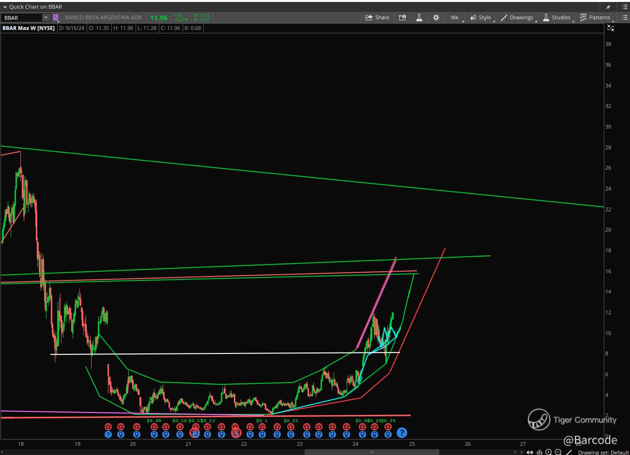Click the +5.47% change value
Image resolution: width=630 pixels, height=455 pixels.
point(181,20)
